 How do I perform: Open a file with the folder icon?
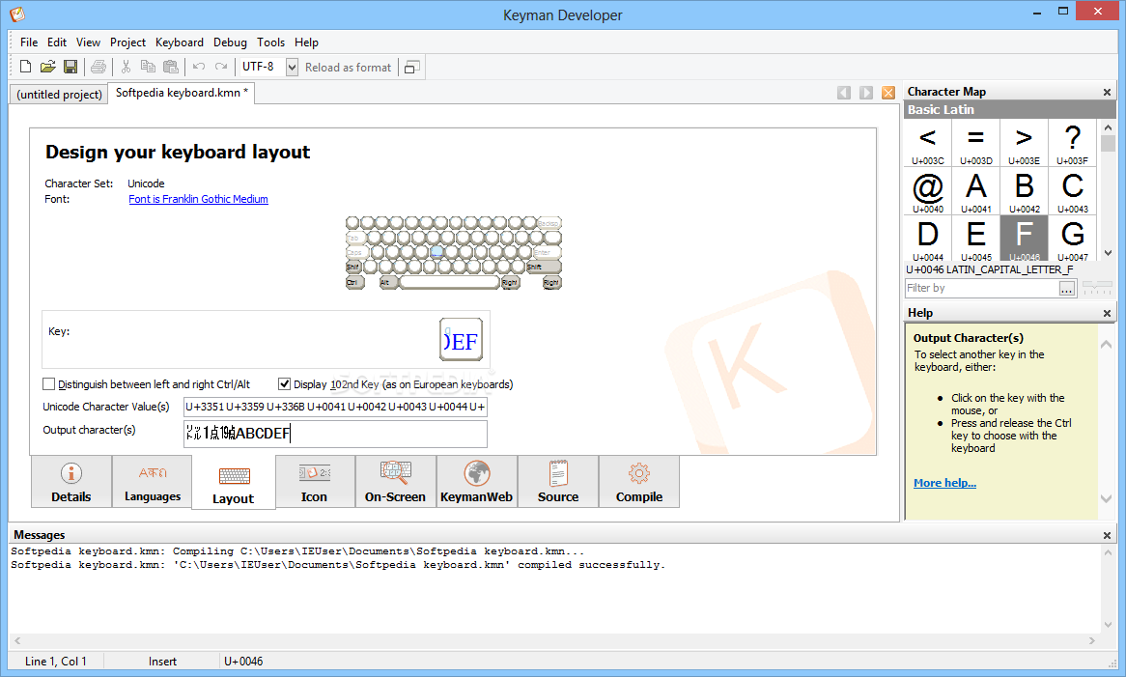pos(47,67)
